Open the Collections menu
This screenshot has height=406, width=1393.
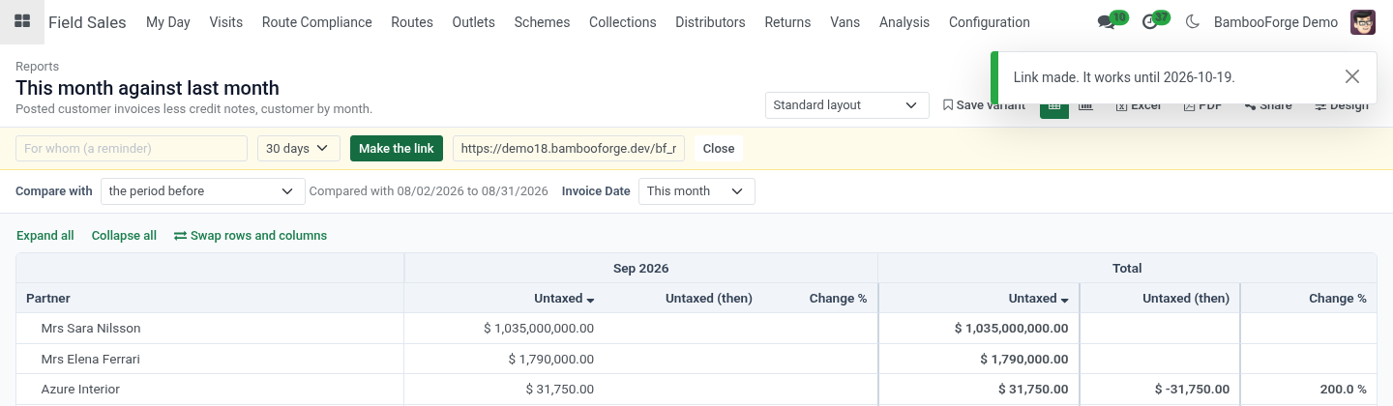pos(623,22)
